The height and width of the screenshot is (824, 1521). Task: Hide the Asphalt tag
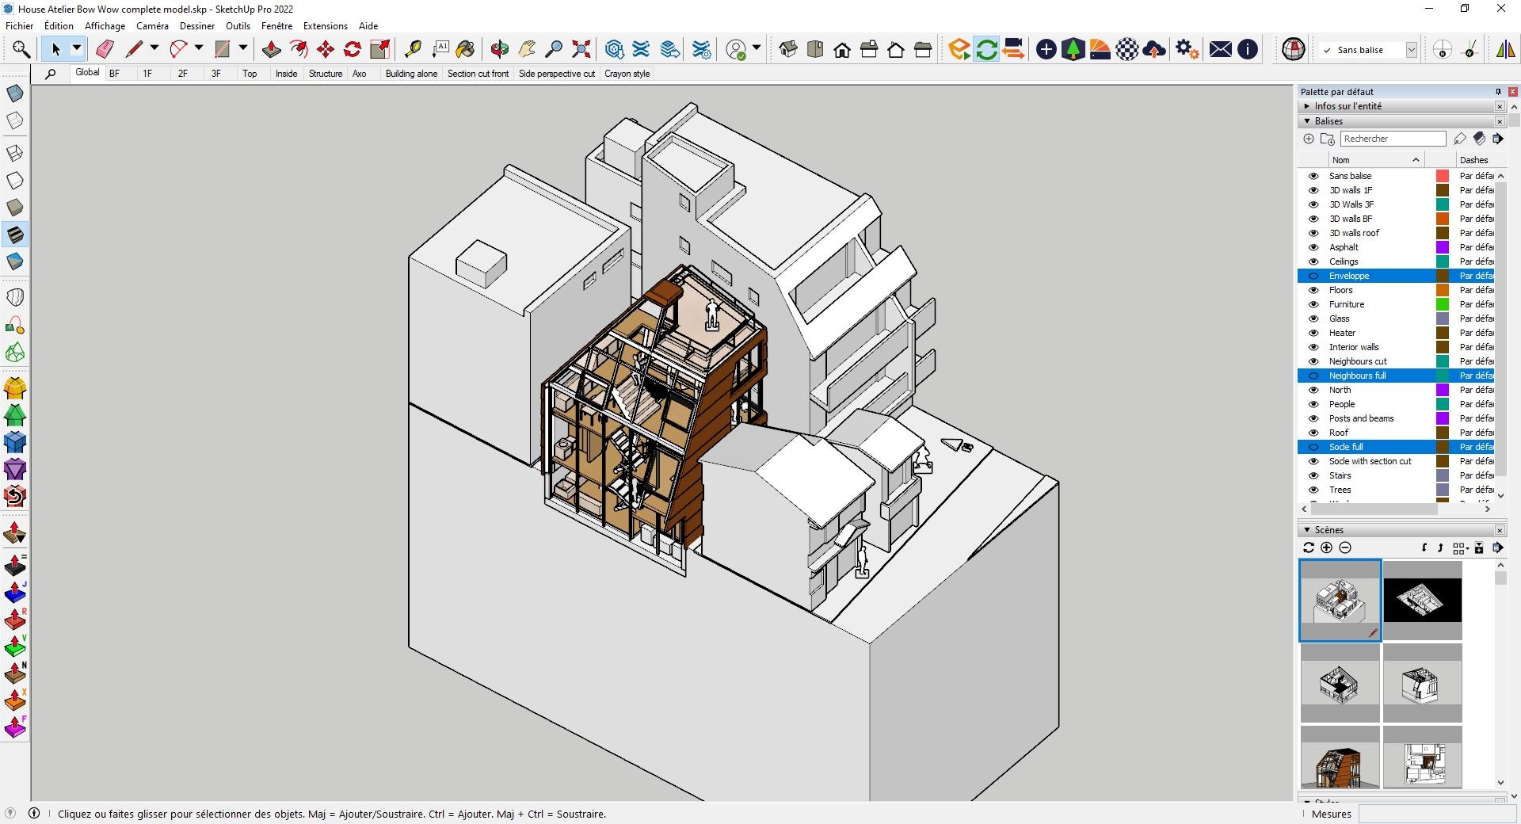[x=1313, y=247]
